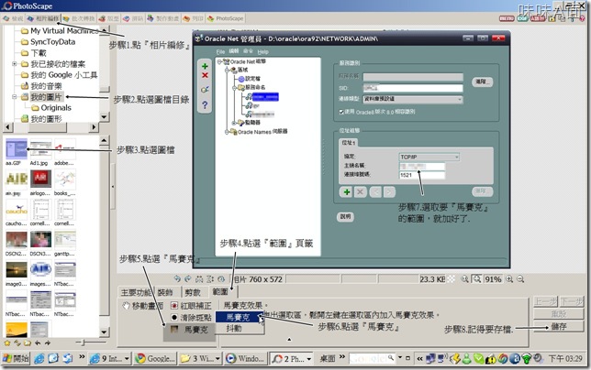591x370 pixels.
Task: Open the 製作動畫 tab
Action: pyautogui.click(x=163, y=18)
